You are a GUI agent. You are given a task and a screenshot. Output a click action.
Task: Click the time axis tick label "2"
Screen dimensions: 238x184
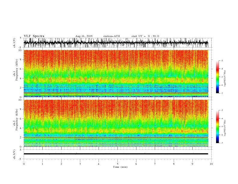point(61,164)
